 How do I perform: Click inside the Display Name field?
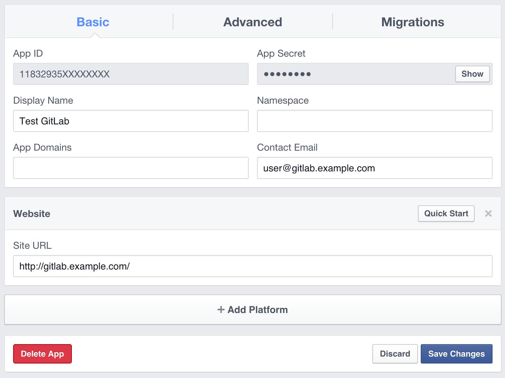(131, 121)
